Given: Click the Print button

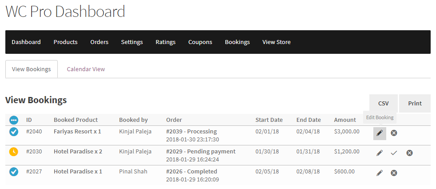Looking at the screenshot, I should [x=415, y=103].
